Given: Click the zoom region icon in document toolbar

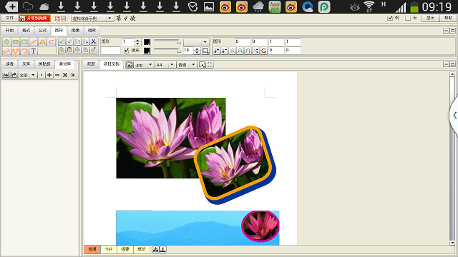Looking at the screenshot, I should (202, 65).
